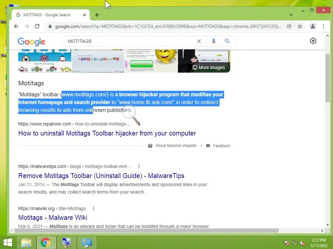
Task: Click the malwaretips.com URL breadcrumb
Action: coord(74,166)
